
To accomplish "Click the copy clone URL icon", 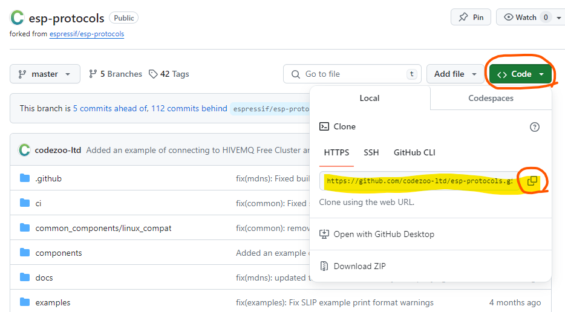I will (x=532, y=181).
